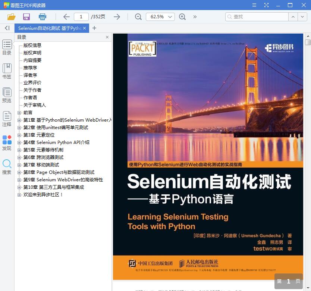This screenshot has height=291, width=311.
Task: Jump to 推荐序 in outline
Action: (30, 68)
